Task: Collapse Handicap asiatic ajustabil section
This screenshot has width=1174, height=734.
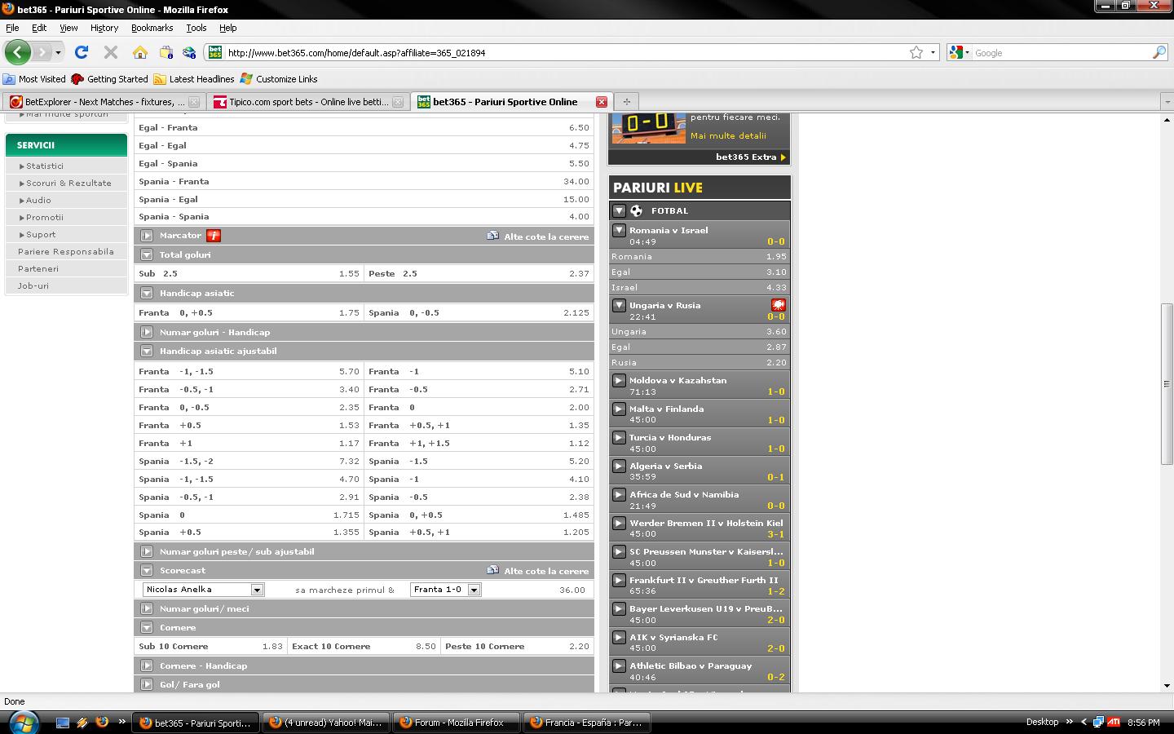Action: pos(147,351)
